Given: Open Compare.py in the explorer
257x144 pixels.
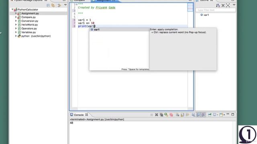Looking at the screenshot, I should 29,17.
